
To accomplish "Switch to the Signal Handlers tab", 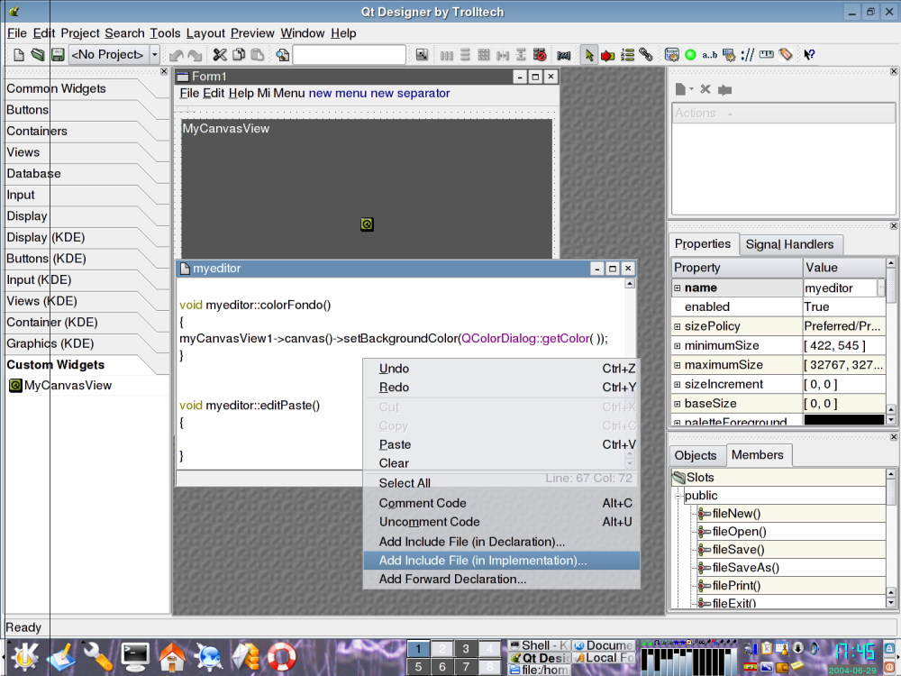I will pyautogui.click(x=789, y=244).
